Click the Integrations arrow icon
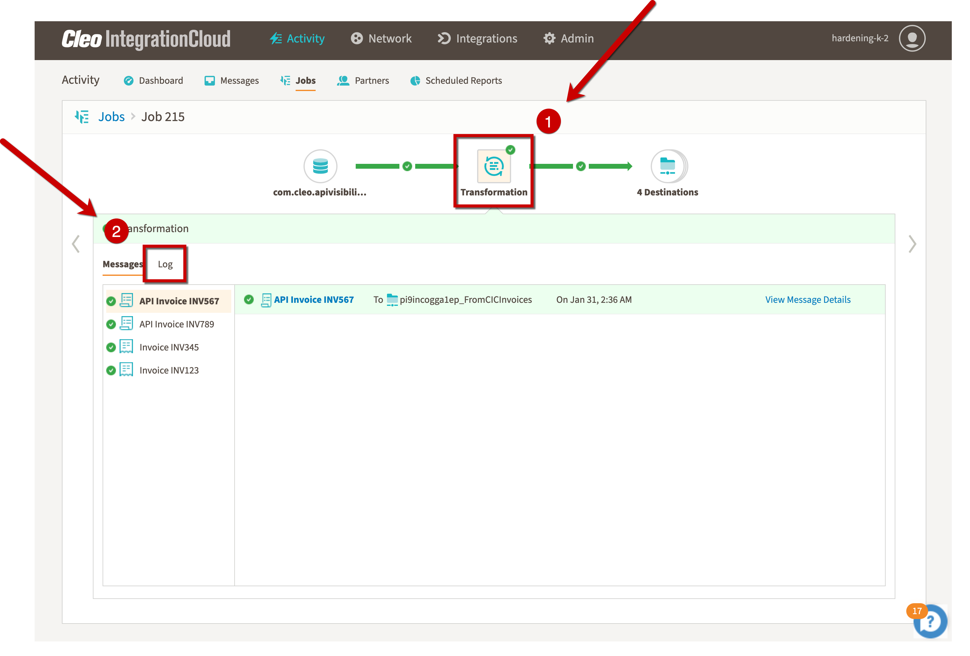The image size is (970, 656). (x=444, y=39)
